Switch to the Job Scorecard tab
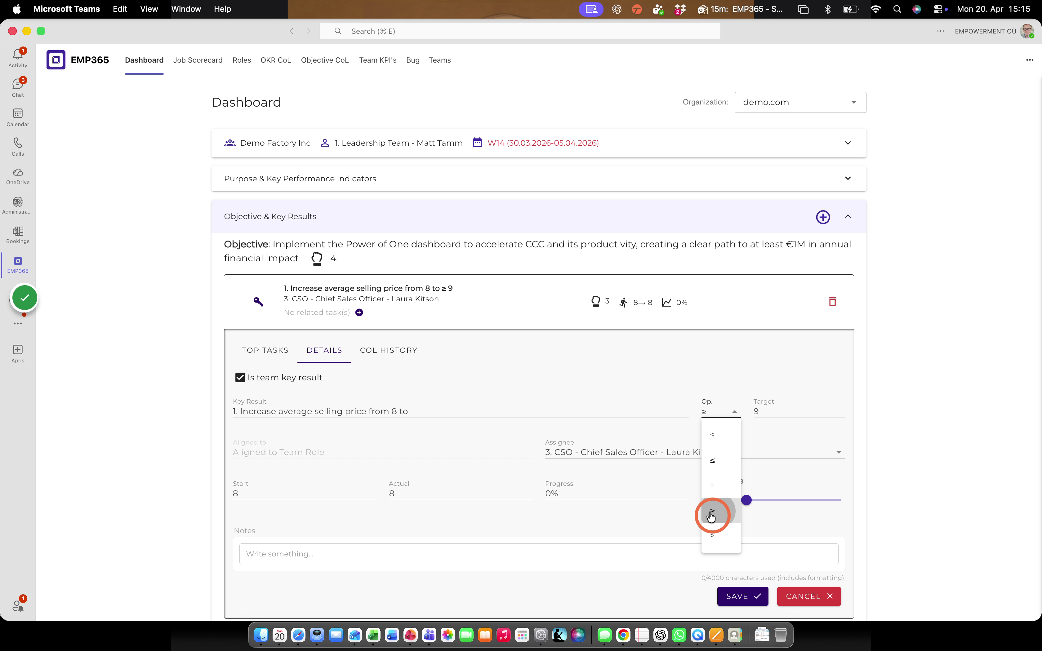Viewport: 1042px width, 651px height. tap(198, 60)
